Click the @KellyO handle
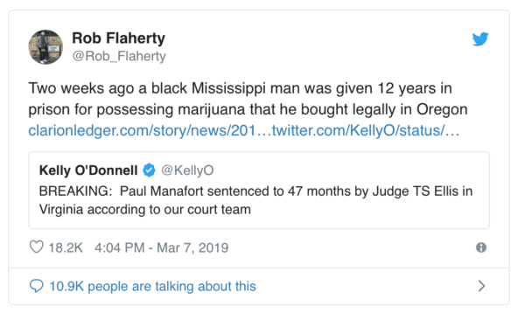The image size is (525, 320). click(187, 170)
